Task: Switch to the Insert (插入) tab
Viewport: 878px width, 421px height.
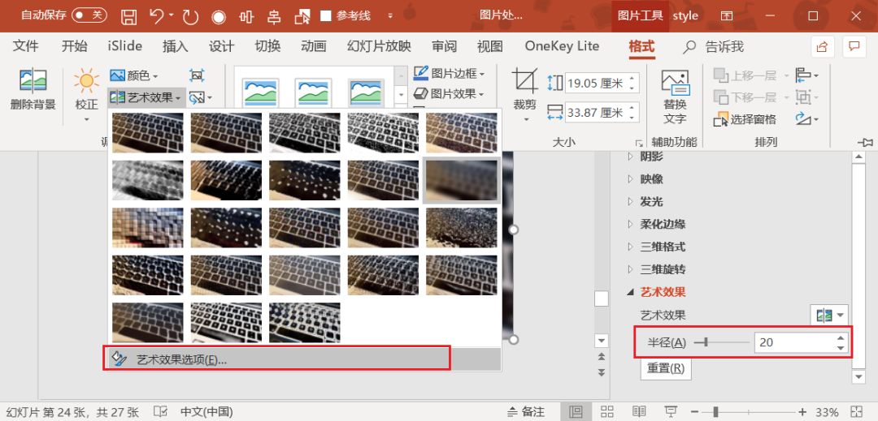Action: pyautogui.click(x=175, y=46)
